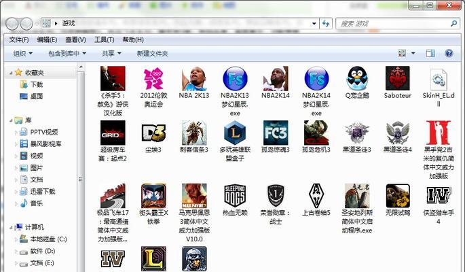
Task: Select 荣誉勋章:战士 game icon
Action: 276,196
